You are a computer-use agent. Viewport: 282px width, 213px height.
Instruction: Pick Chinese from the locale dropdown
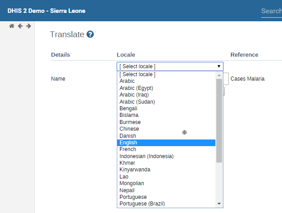click(166, 129)
